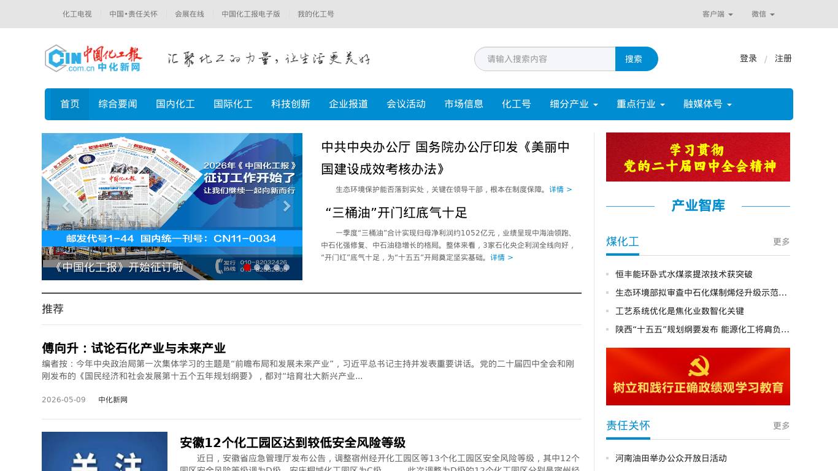Screen dimensions: 838x471
Task: Open the 科技创新 section
Action: (x=291, y=104)
